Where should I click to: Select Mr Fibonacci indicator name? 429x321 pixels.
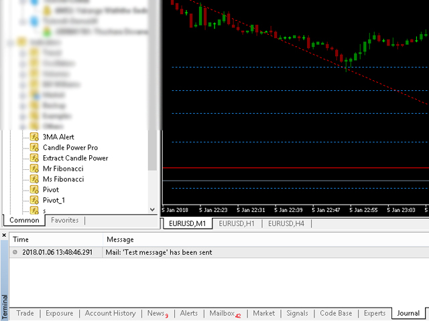(63, 169)
